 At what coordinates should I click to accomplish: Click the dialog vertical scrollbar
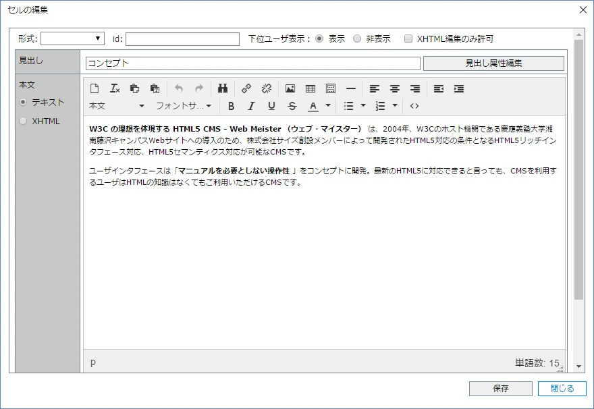[578, 169]
